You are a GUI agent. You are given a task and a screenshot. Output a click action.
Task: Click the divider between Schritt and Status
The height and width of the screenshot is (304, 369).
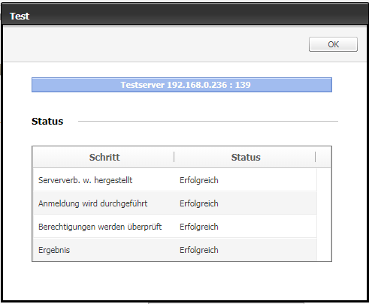pos(174,157)
